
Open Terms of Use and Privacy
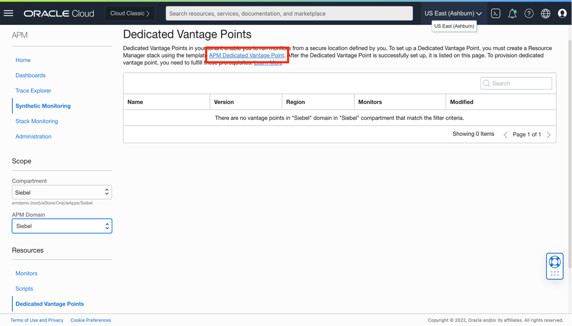[x=37, y=320]
